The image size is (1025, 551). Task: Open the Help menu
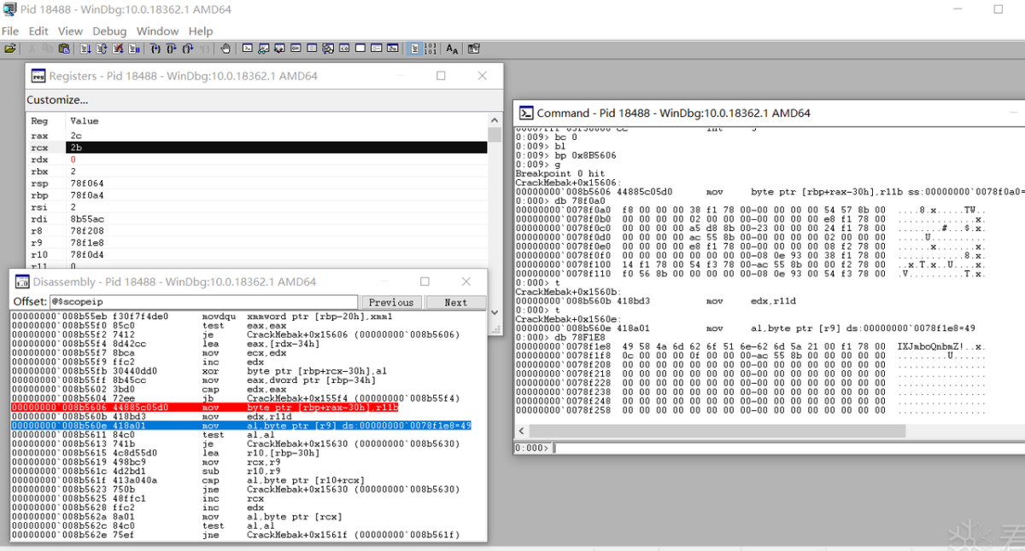click(x=201, y=31)
